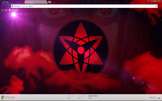Restore down the Chrome window
Viewport: 162px width, 101px height.
(x=155, y=1)
